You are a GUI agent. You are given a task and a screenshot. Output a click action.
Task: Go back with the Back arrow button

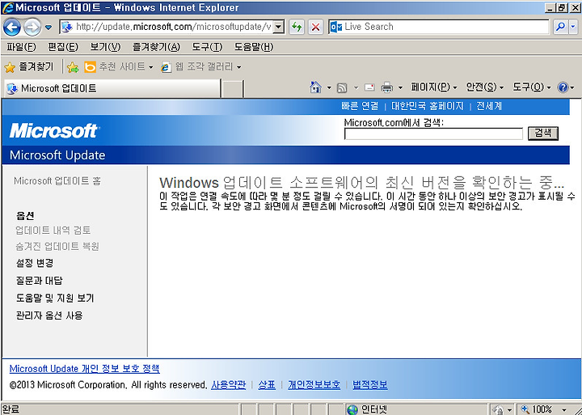pos(11,27)
